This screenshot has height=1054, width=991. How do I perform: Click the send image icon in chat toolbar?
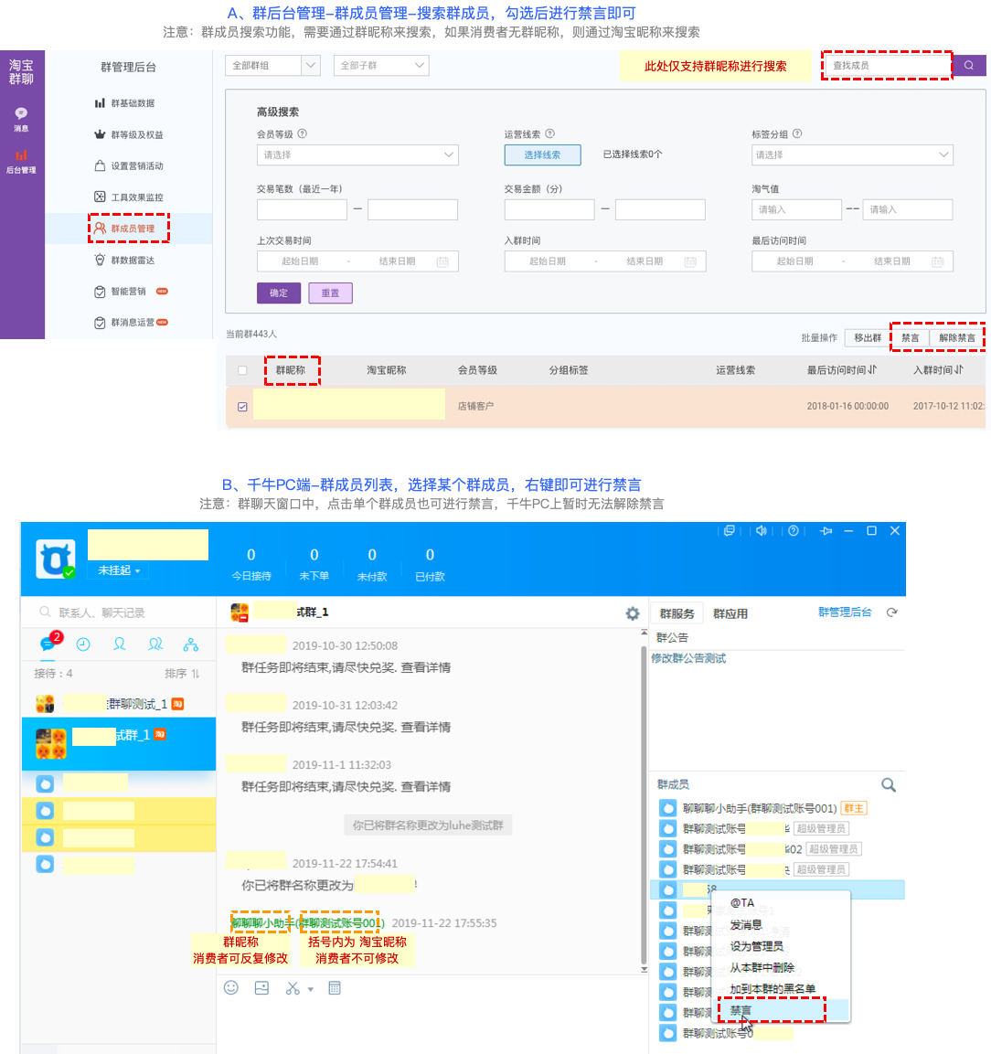(x=262, y=988)
